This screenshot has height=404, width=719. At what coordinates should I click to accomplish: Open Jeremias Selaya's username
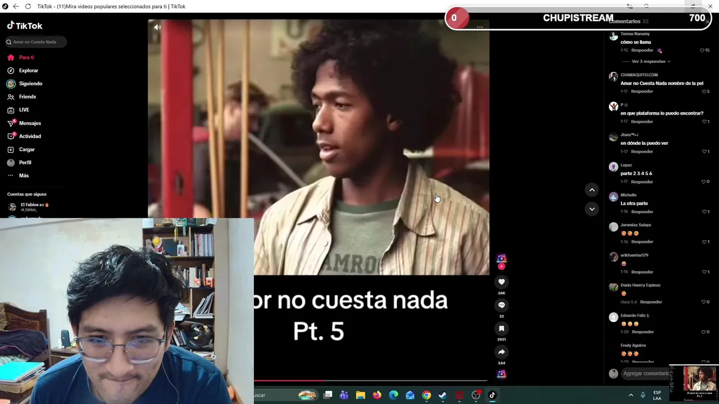[636, 225]
